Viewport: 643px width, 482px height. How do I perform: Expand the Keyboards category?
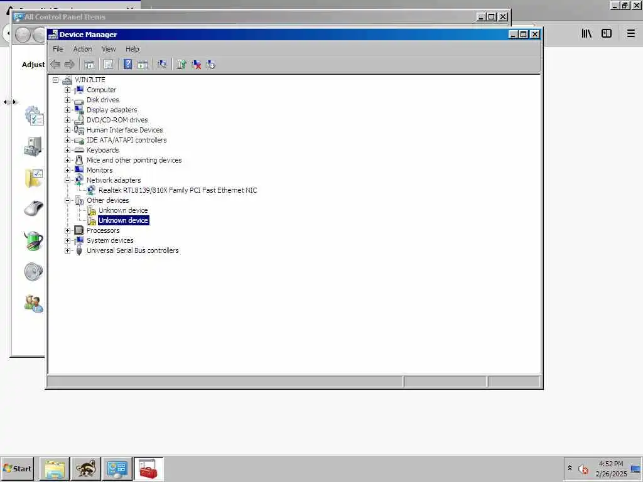[67, 150]
